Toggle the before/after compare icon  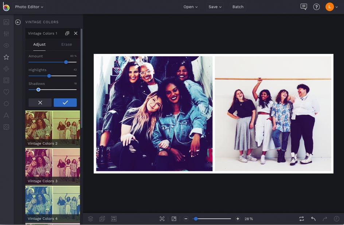pos(301,219)
